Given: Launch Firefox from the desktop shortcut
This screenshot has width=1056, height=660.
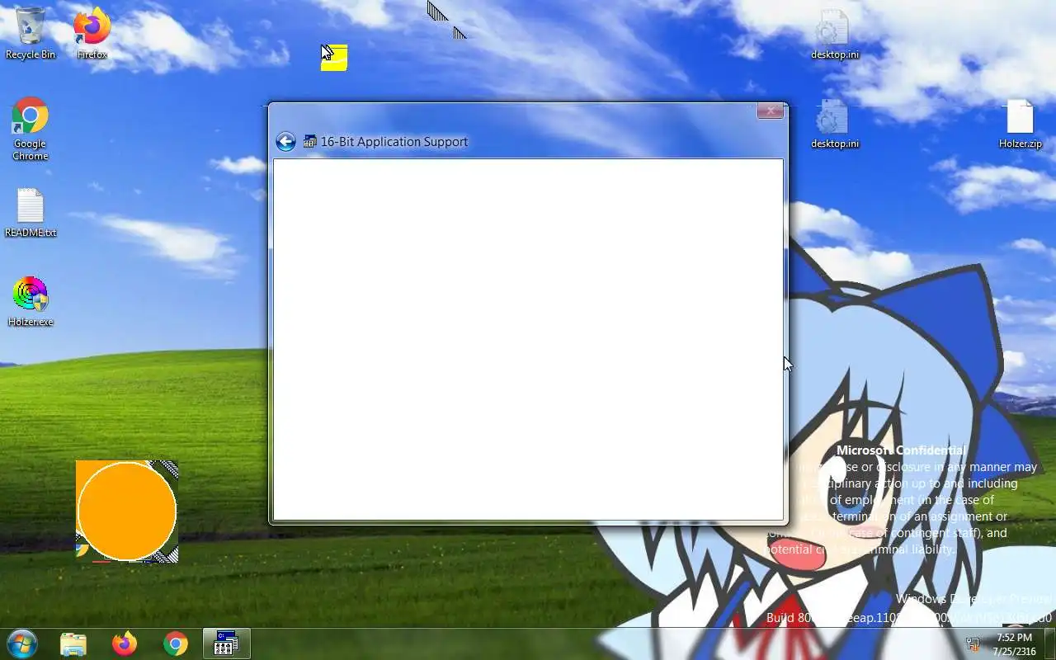Looking at the screenshot, I should tap(92, 33).
